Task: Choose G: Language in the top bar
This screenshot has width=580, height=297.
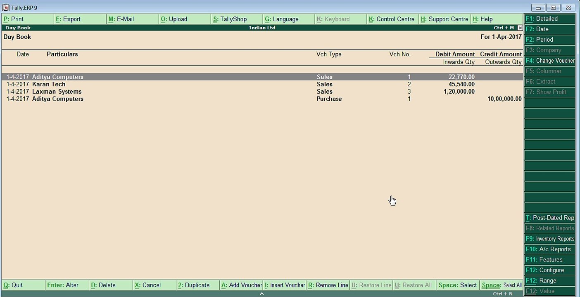Action: (x=289, y=19)
